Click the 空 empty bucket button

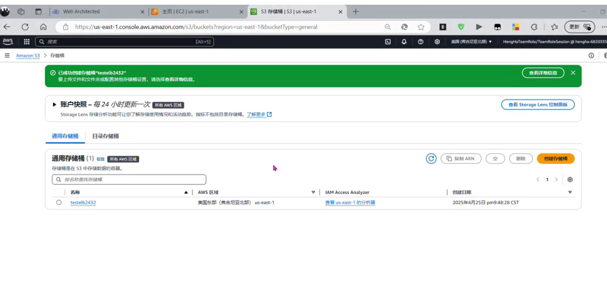point(495,159)
